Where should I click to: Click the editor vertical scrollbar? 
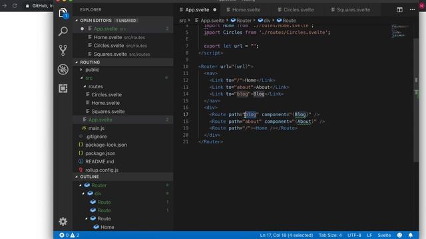[416, 100]
